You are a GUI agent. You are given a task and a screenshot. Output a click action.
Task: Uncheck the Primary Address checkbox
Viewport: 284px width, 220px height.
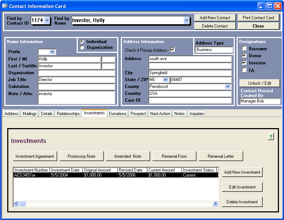pos(172,50)
